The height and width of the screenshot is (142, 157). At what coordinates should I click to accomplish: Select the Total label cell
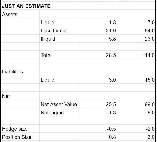(46, 55)
